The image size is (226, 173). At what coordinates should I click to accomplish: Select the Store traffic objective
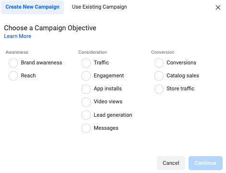coord(159,89)
